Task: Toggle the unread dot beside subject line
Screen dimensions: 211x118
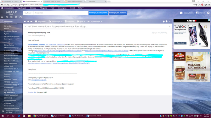Action: [25, 26]
